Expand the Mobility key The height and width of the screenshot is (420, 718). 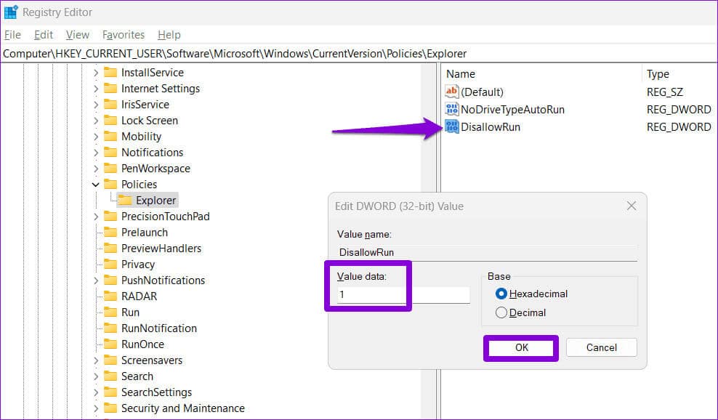pos(96,137)
